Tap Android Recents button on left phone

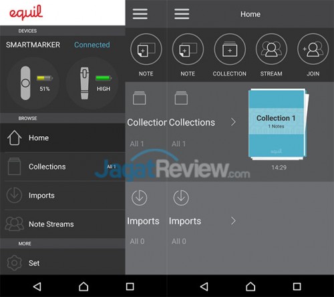[x=130, y=286]
